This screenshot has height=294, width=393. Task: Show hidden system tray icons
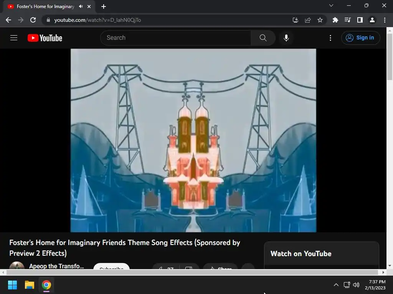coord(336,285)
